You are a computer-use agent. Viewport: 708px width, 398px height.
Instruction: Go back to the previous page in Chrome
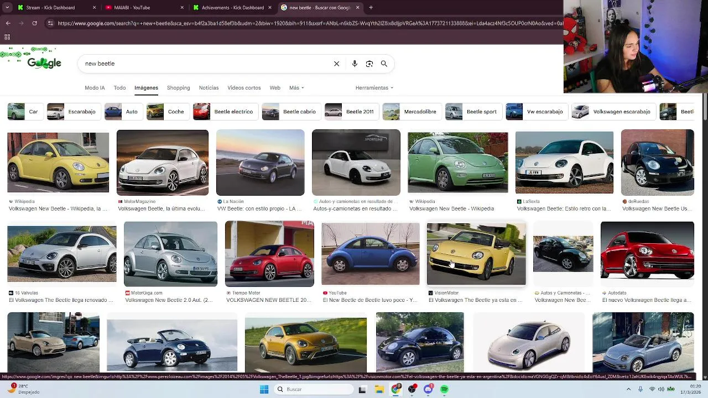[8, 23]
